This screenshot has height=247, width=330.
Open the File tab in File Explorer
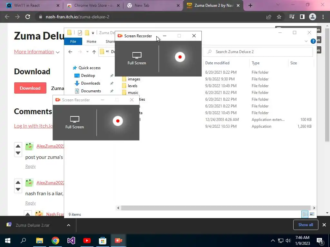[x=73, y=41]
